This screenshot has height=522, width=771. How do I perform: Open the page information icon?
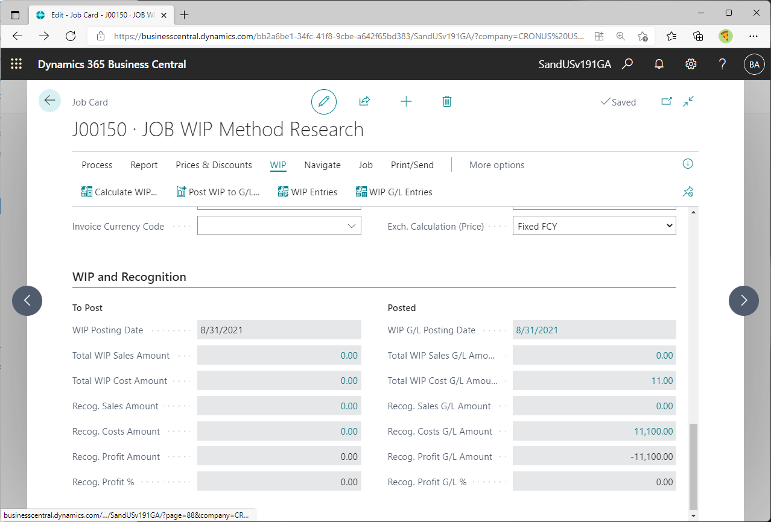(x=688, y=163)
